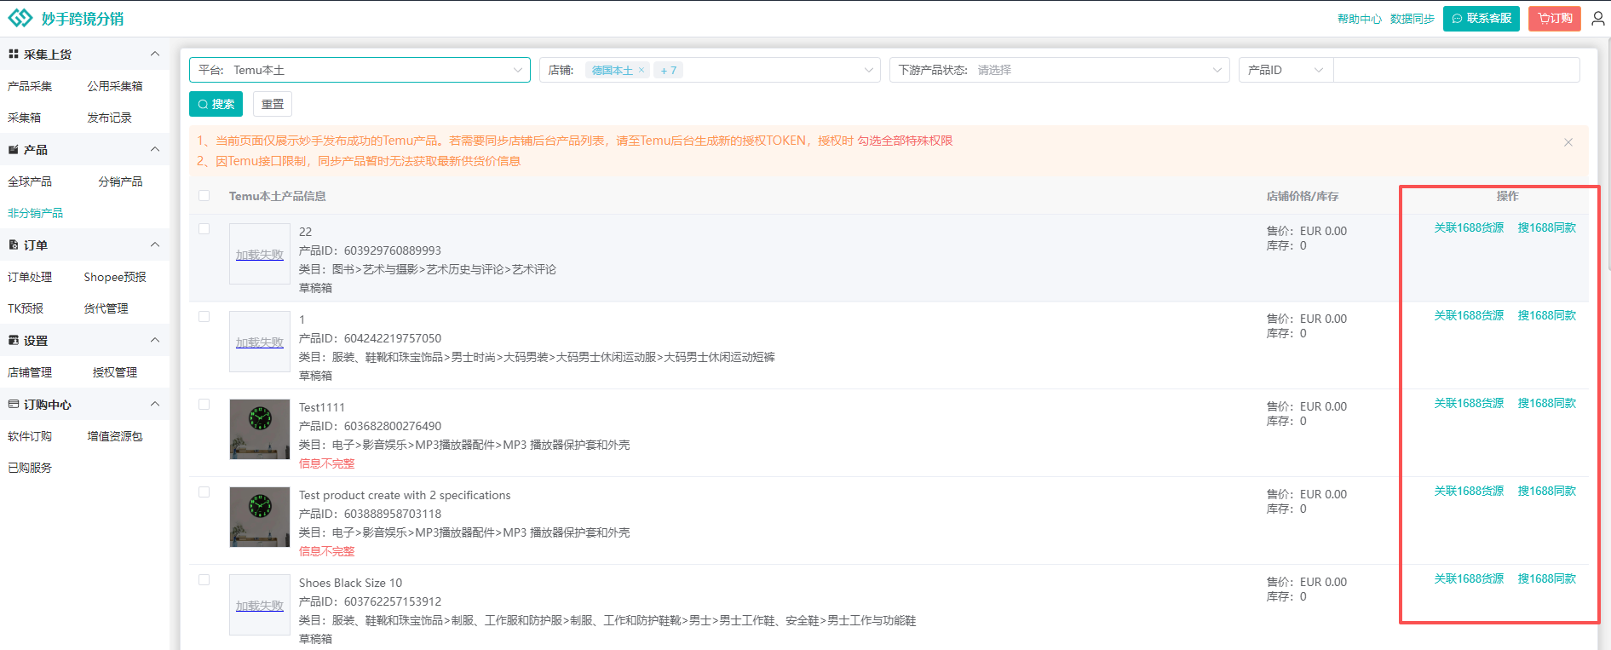Screen dimensions: 1611x650
Task: Click the 重置 reset button
Action: click(273, 104)
